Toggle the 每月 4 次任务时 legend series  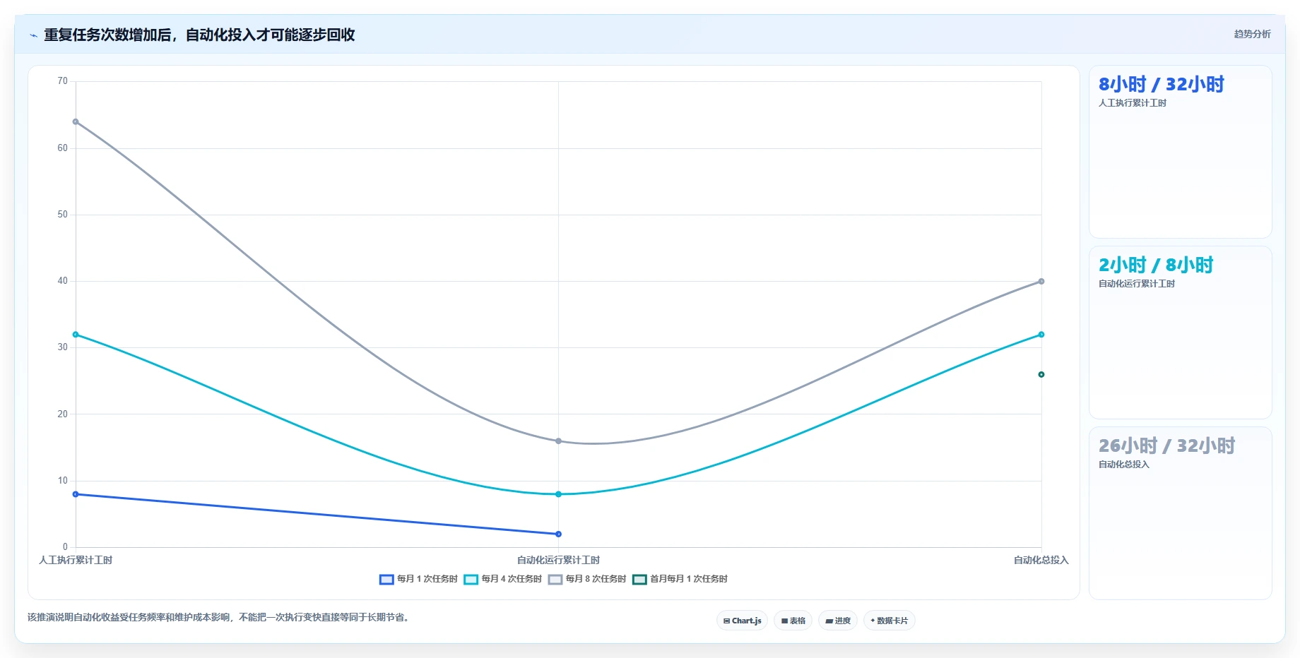(x=503, y=579)
